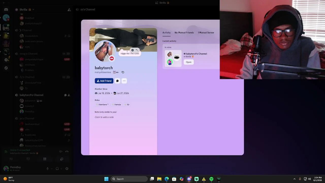
Task: Select ps's Channel voice channel
Action: pyautogui.click(x=27, y=118)
